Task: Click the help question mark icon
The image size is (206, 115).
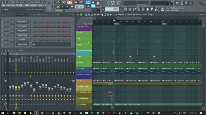Action: click(x=190, y=3)
